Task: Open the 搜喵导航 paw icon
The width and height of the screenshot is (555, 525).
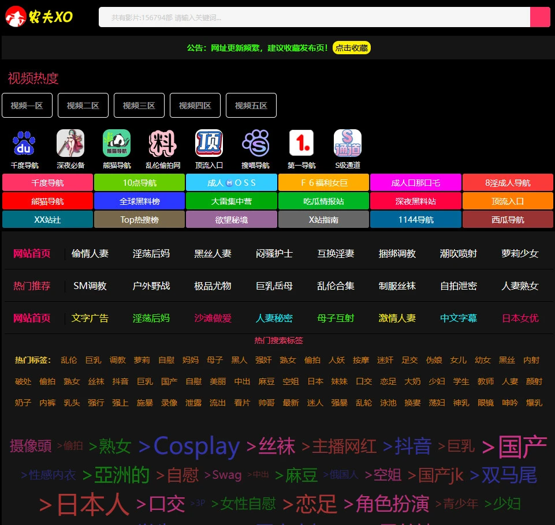Action: click(255, 144)
